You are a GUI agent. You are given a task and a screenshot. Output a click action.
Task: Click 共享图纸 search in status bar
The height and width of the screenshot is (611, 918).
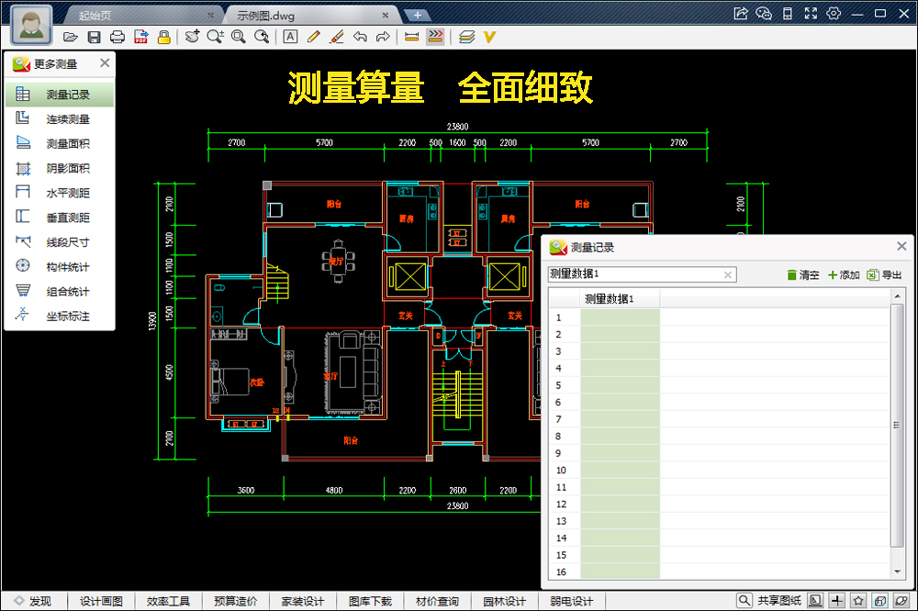769,601
